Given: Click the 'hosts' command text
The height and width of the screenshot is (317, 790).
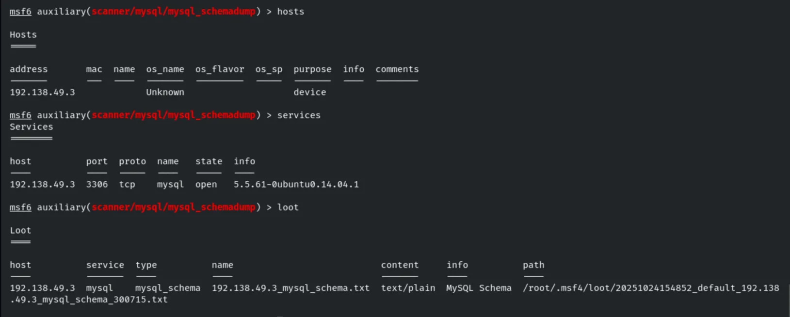Looking at the screenshot, I should click(290, 12).
